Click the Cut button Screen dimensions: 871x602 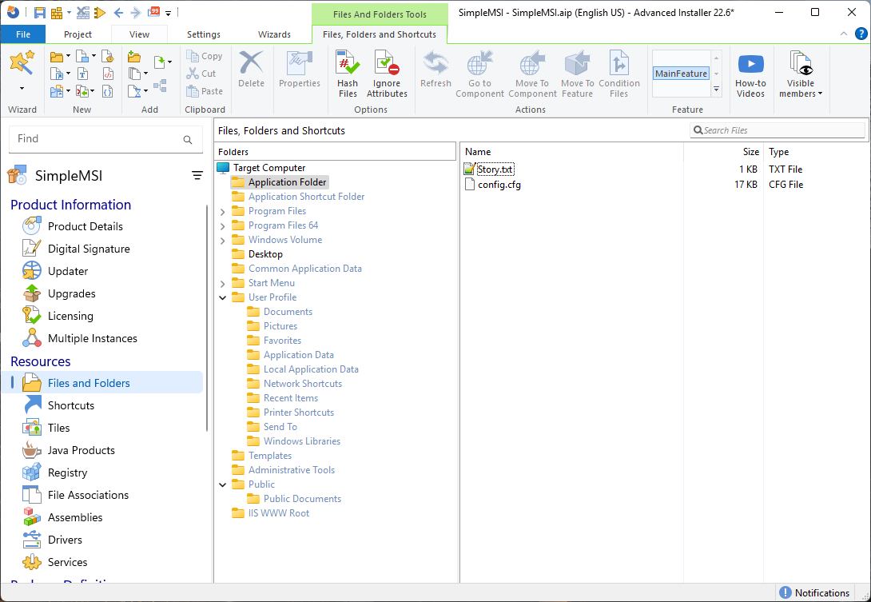[x=201, y=74]
